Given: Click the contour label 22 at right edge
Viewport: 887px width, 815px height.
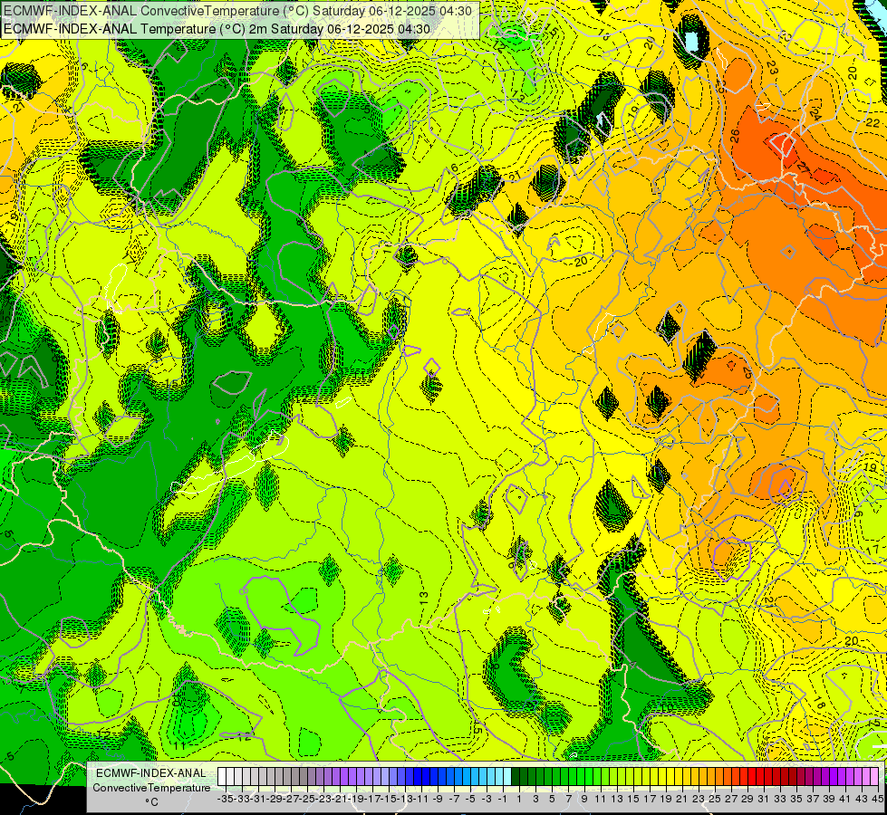Looking at the screenshot, I should pos(873,123).
